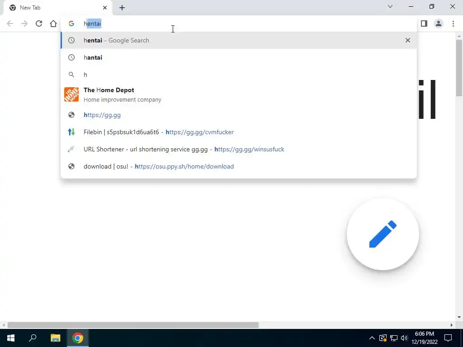Open the Windows Start menu
This screenshot has height=347, width=463.
[11, 338]
